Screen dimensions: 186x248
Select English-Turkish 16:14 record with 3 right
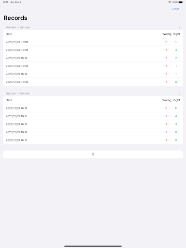click(93, 124)
